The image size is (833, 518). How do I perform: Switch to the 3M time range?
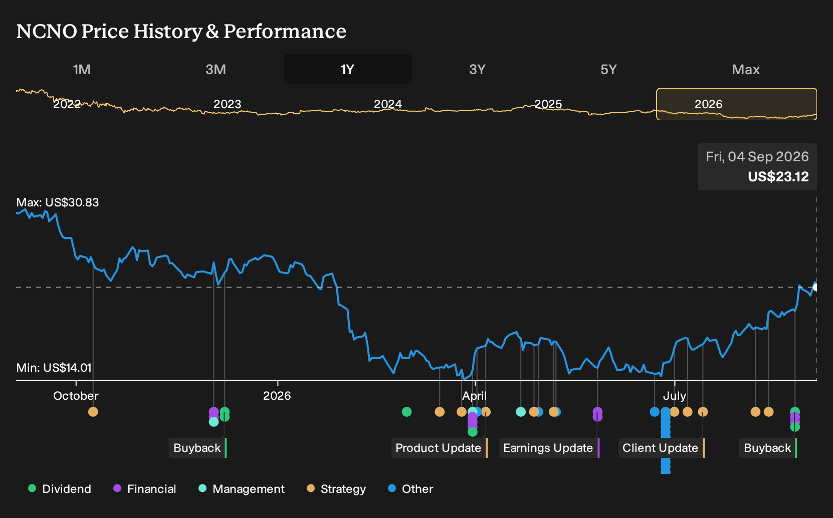216,69
